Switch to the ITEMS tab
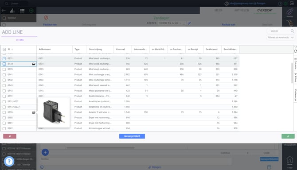Screen dimensions: 297x170 pyautogui.click(x=20, y=40)
